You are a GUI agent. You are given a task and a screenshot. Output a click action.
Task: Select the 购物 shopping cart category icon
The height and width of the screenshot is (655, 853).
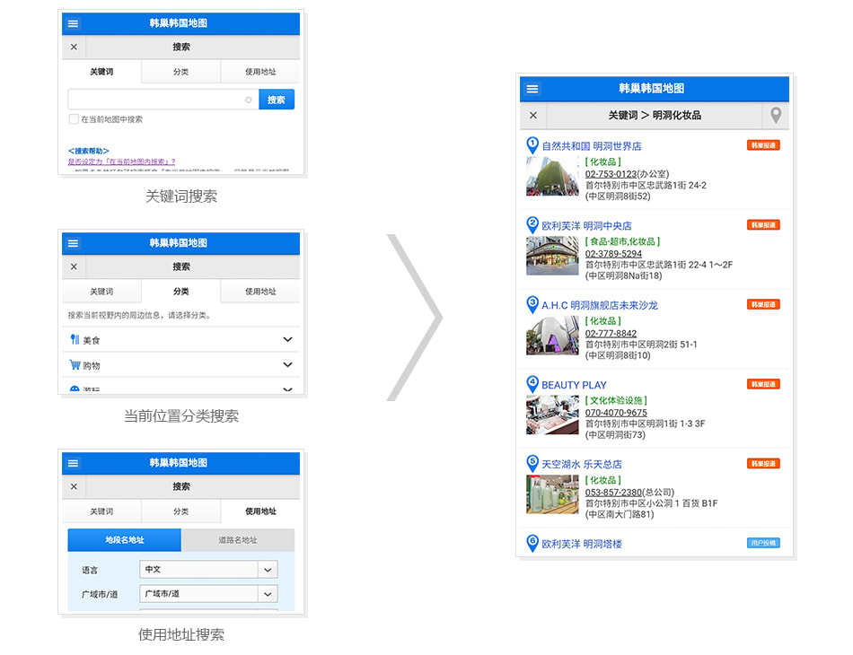coord(75,365)
